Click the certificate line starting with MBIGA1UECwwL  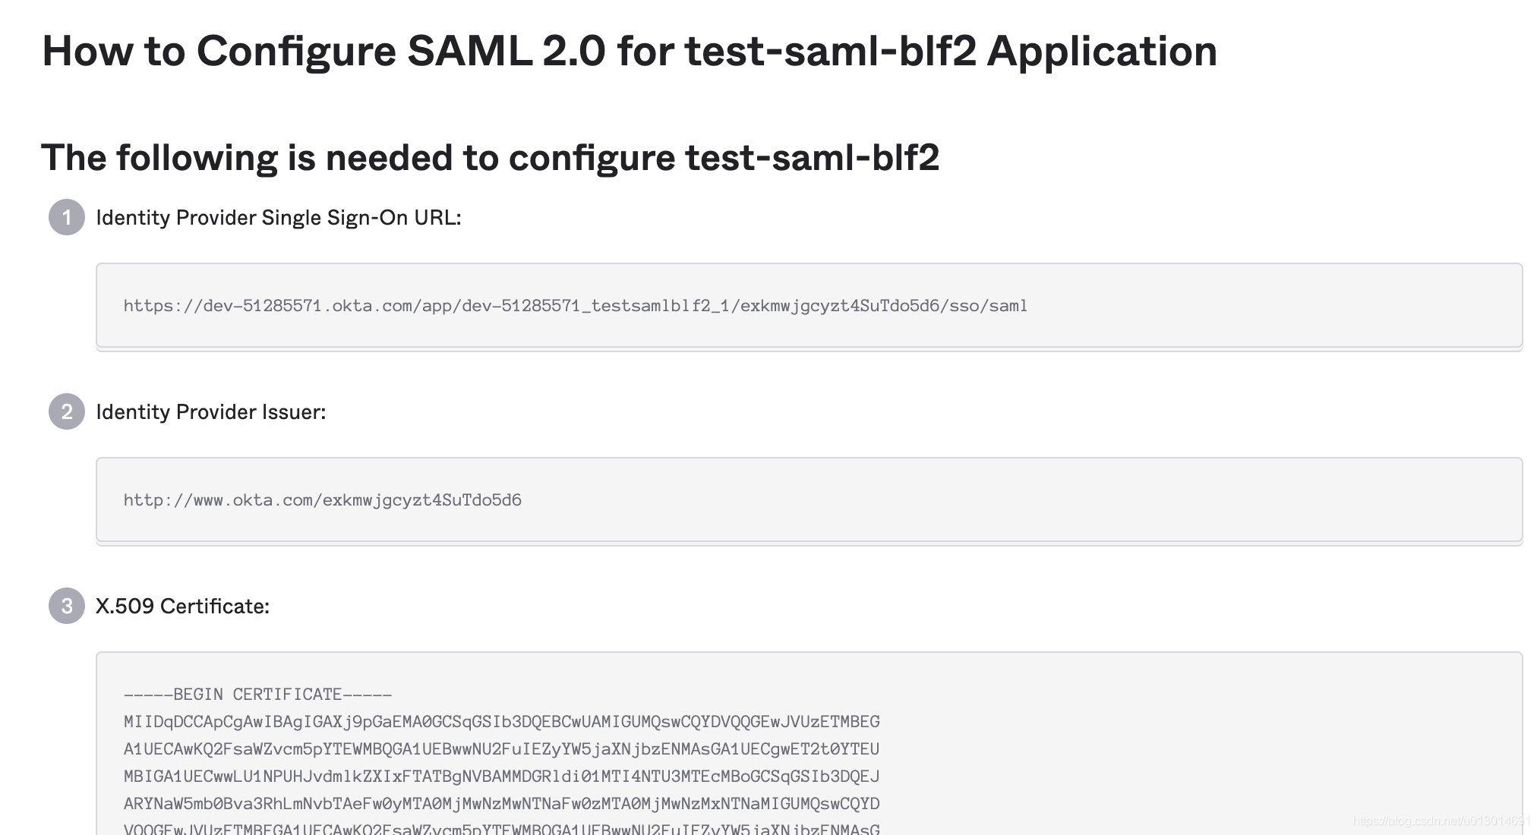501,777
